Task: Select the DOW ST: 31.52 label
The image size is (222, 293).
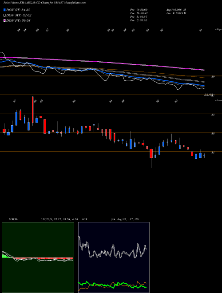Action: [x=18, y=10]
